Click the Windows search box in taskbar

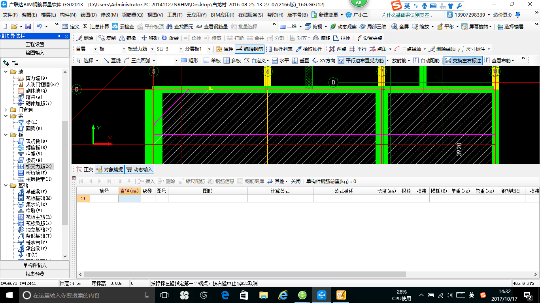coord(86,295)
